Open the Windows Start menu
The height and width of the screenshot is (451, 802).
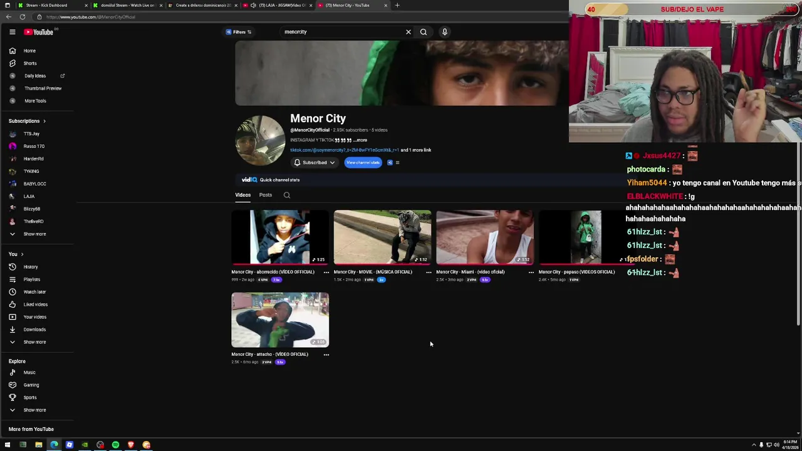pos(8,445)
